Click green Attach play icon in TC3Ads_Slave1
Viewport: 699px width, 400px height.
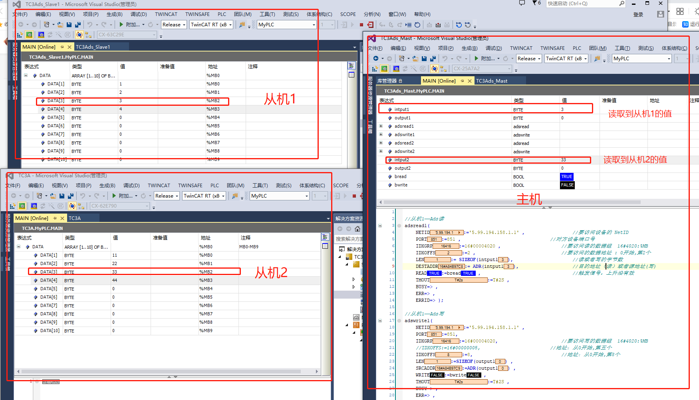coord(121,25)
